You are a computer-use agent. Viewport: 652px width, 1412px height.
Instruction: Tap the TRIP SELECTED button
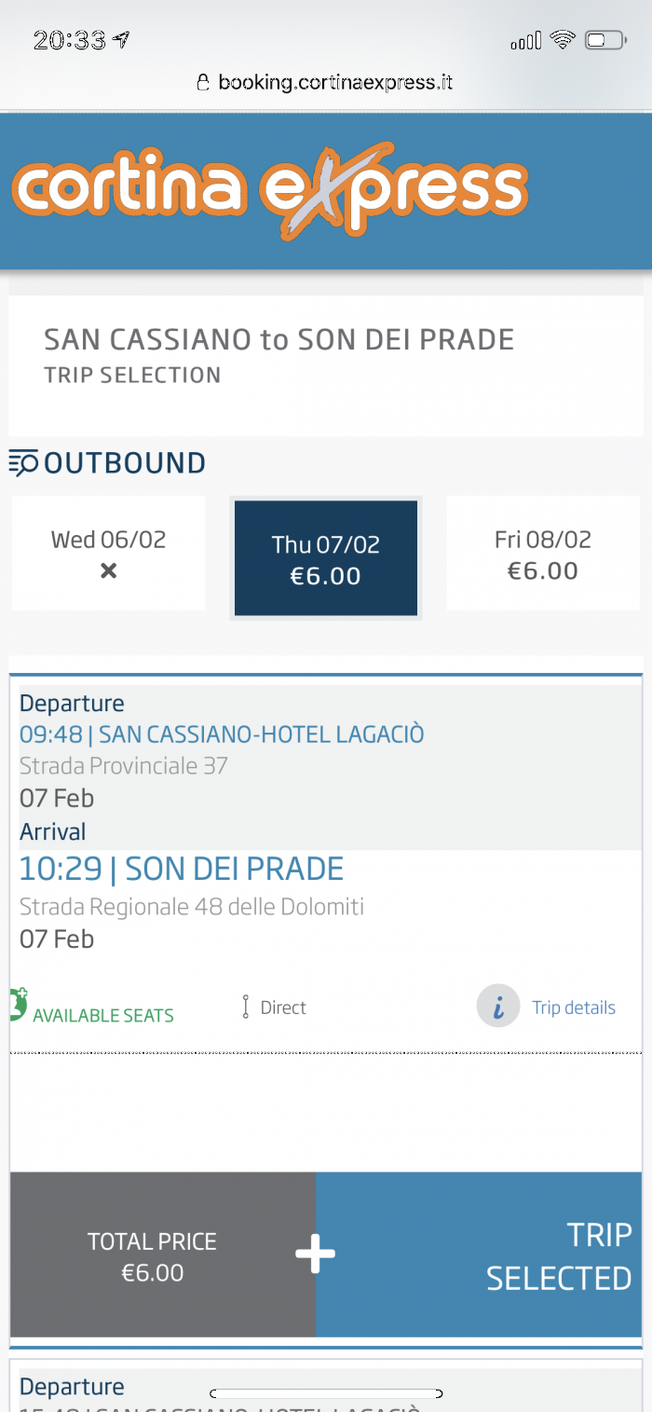click(x=479, y=1254)
